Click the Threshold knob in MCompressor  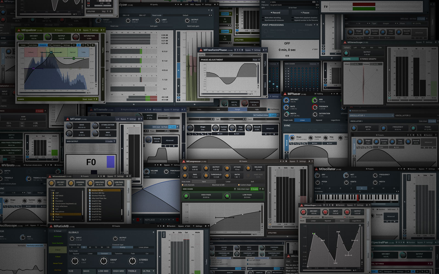[x=206, y=175]
